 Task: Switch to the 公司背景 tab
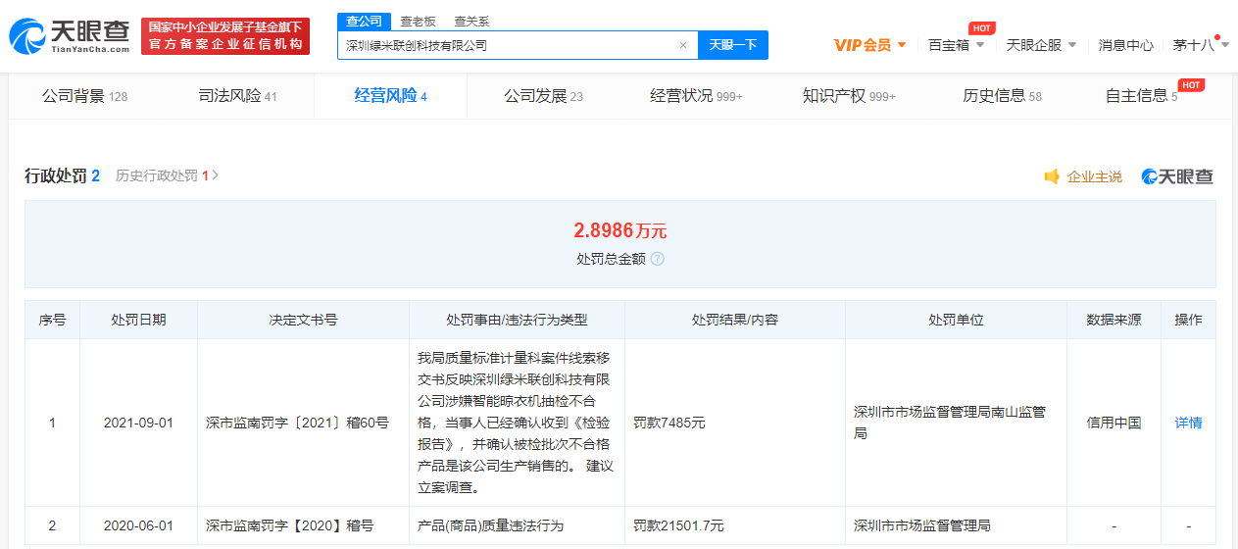84,96
